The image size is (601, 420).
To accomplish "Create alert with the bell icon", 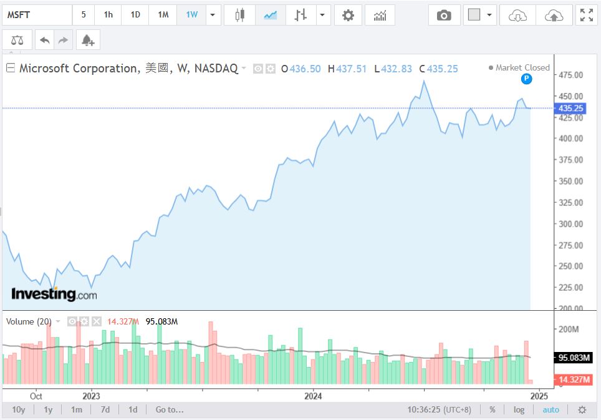I will 87,41.
